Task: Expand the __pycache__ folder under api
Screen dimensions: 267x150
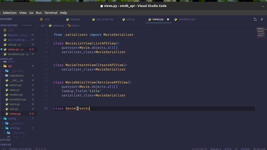Action: pos(3,71)
